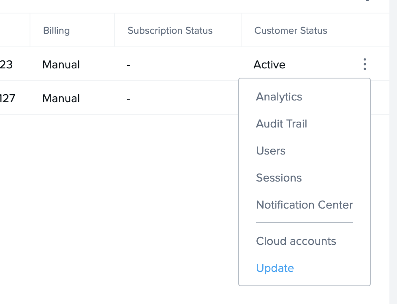The height and width of the screenshot is (304, 397).
Task: Click the three-dot menu icon beside Active
Action: tap(364, 64)
